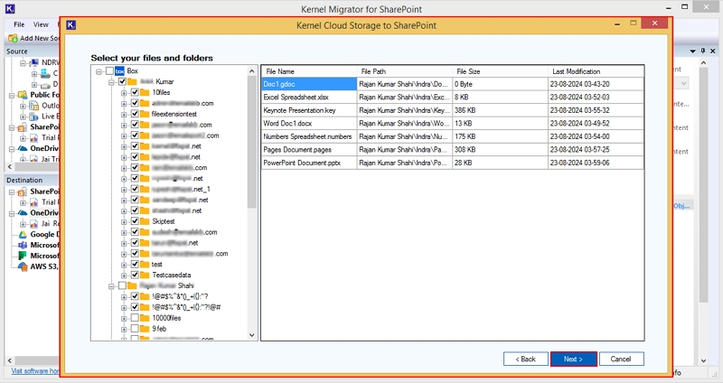723x383 pixels.
Task: Click OneDrive cloud icon in Source panel
Action: coord(23,148)
